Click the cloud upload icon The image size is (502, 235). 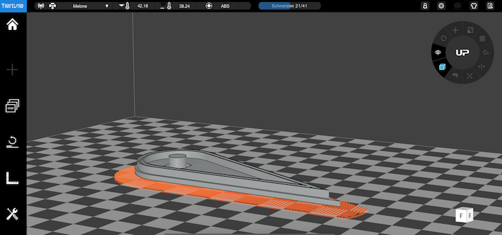[x=458, y=6]
